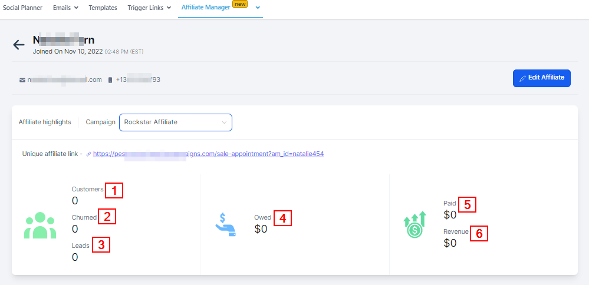Click the green people group icon
Screen dimensions: 589x285
[x=40, y=225]
